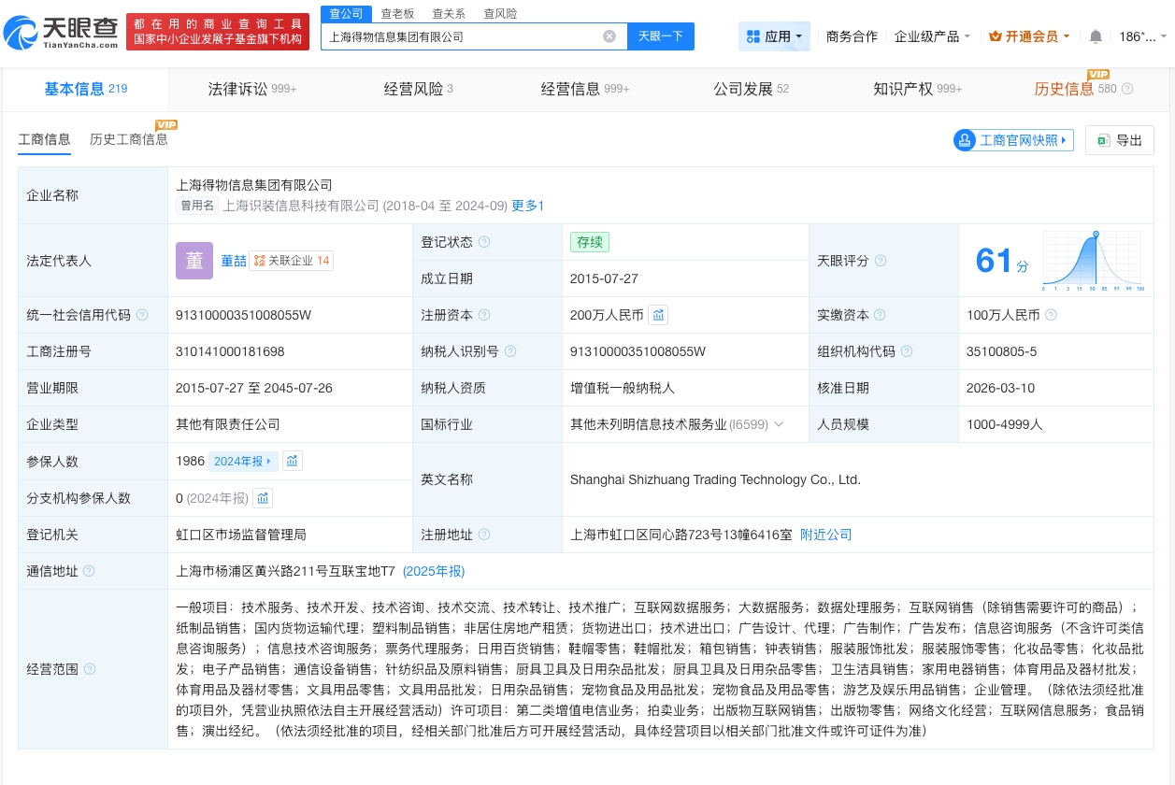This screenshot has width=1175, height=785.
Task: Open help icon beside 统一社会信用代码
Action: coord(142,315)
